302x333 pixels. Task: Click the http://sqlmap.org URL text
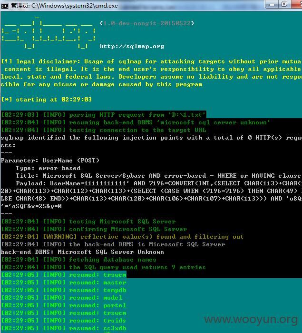click(132, 46)
